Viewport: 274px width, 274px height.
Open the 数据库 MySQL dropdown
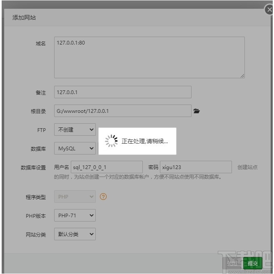coord(75,148)
